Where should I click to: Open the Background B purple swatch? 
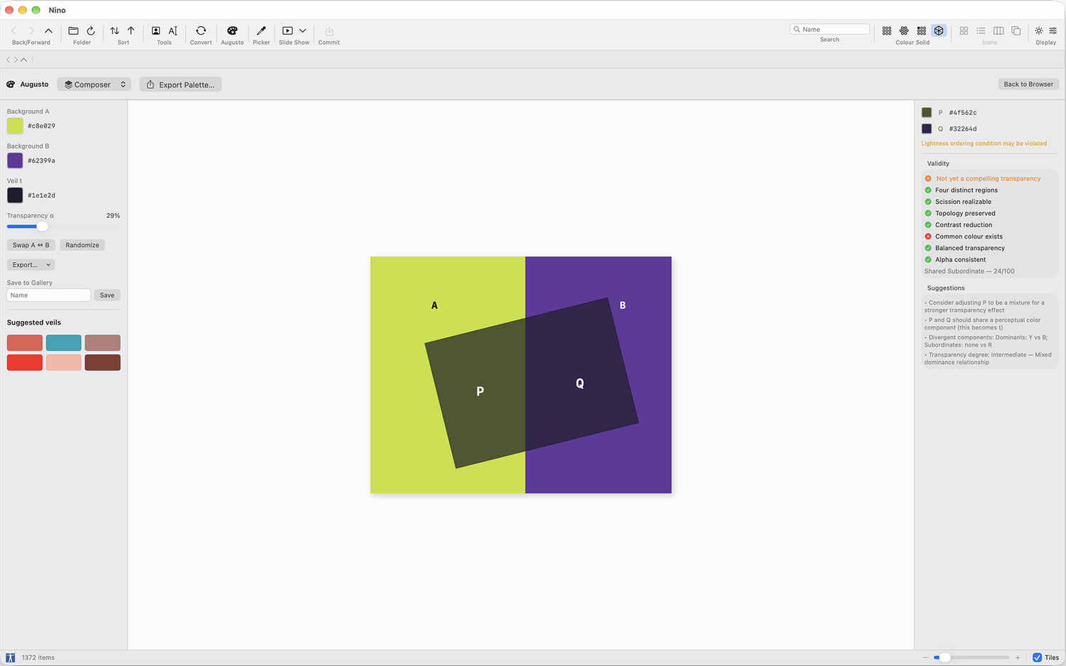[15, 160]
